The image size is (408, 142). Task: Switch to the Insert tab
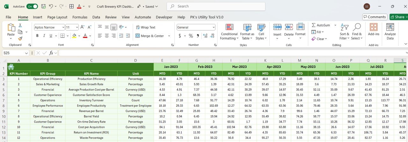click(x=38, y=17)
